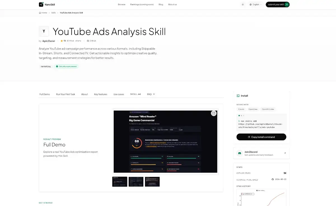Click the 5K GitHub stars stat value
This screenshot has height=206, width=336.
coord(285,173)
